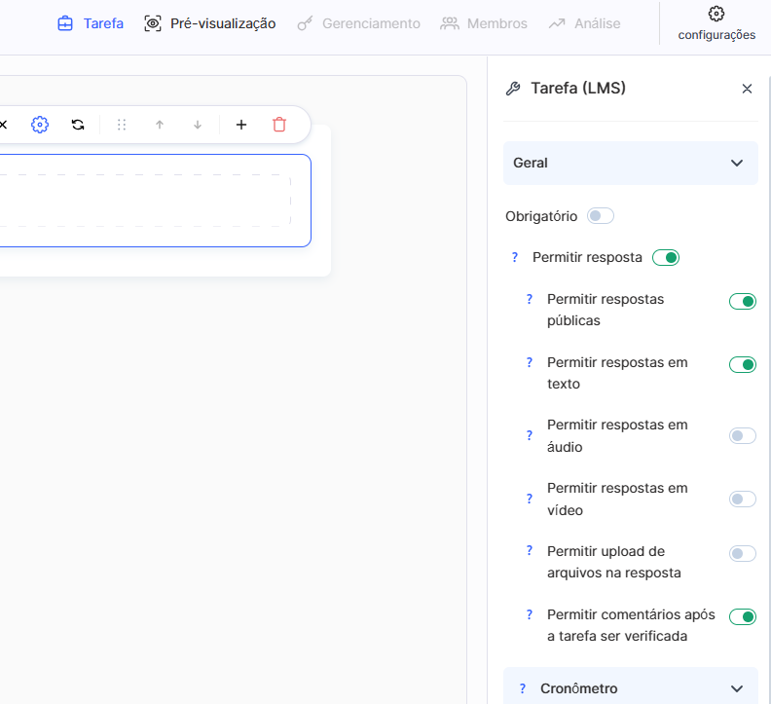Click the plus add icon in block toolbar
771x704 pixels.
point(241,125)
